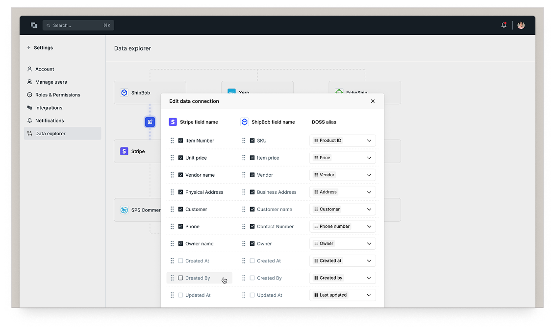This screenshot has width=555, height=331.
Task: Click the blue edit connection icon
Action: click(x=150, y=122)
